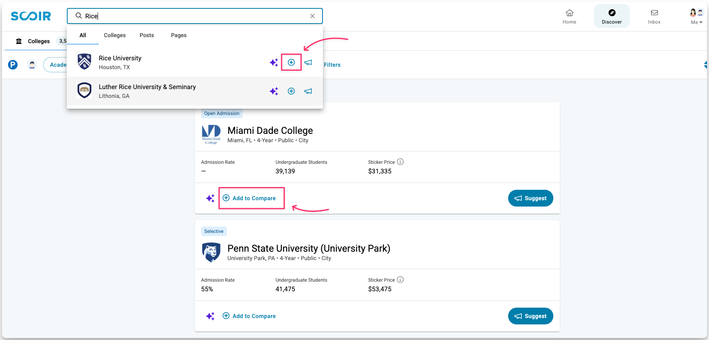Open sticker price info for Penn State
This screenshot has width=709, height=340.
(x=400, y=280)
